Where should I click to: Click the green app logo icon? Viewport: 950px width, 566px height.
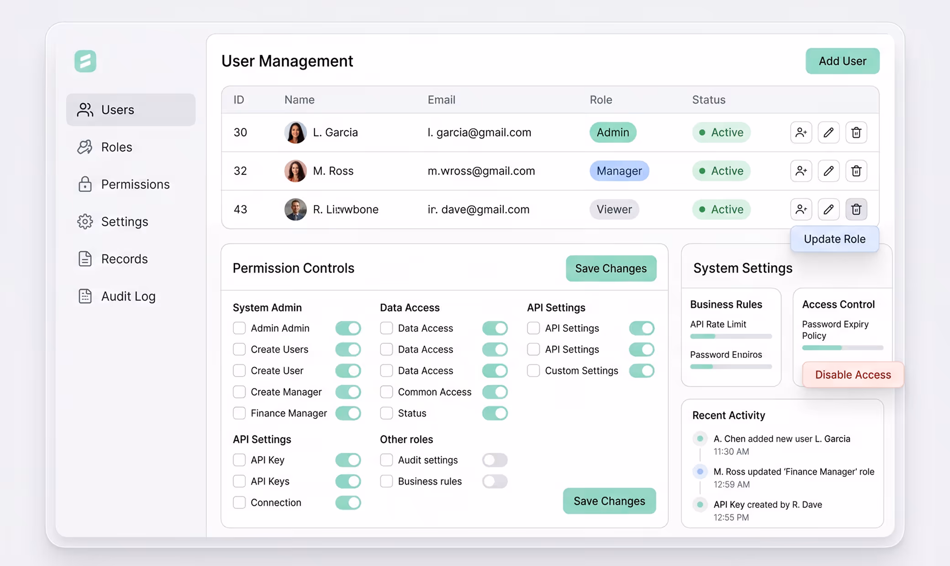coord(85,61)
